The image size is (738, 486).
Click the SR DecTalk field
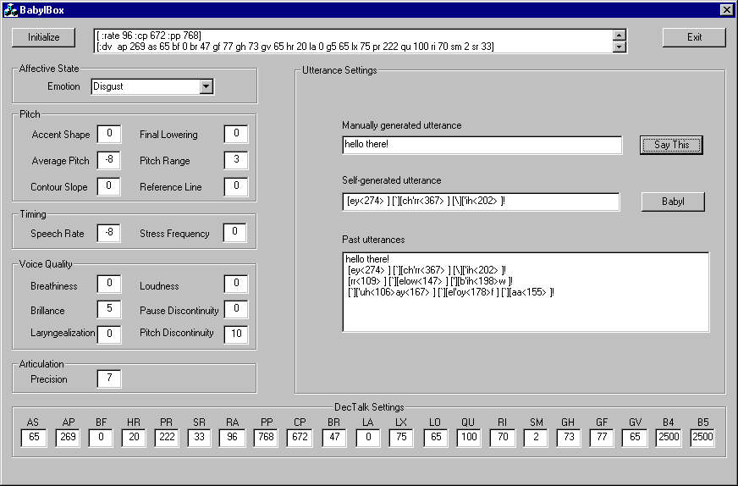click(x=200, y=438)
